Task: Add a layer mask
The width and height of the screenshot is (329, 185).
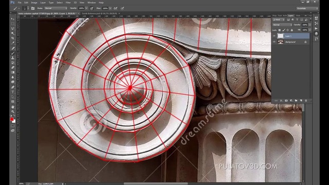Action: pos(286,101)
